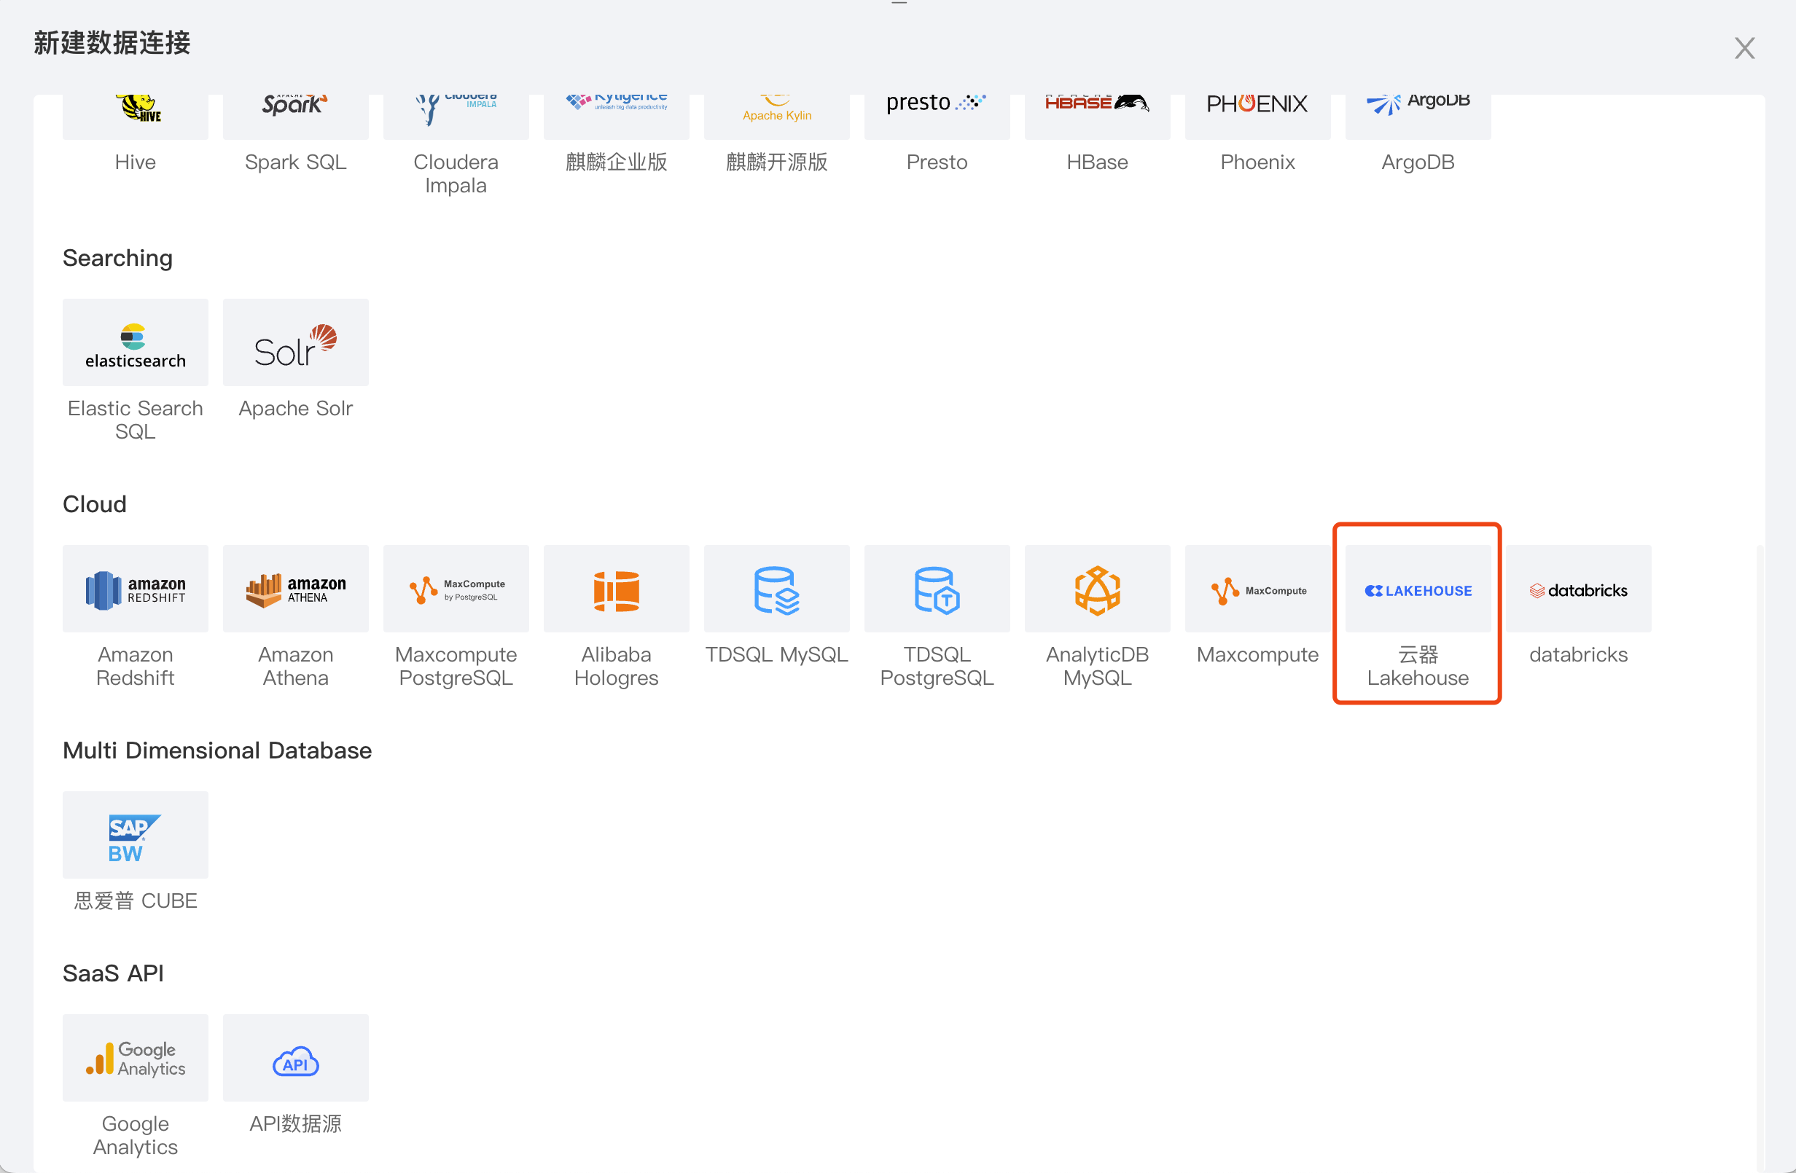This screenshot has height=1173, width=1796.
Task: Select the Apache Solr data source
Action: pos(295,343)
